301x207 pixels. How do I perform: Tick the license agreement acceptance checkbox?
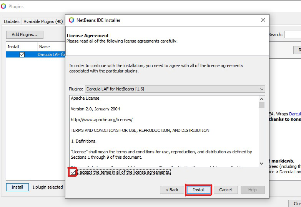pos(73,172)
